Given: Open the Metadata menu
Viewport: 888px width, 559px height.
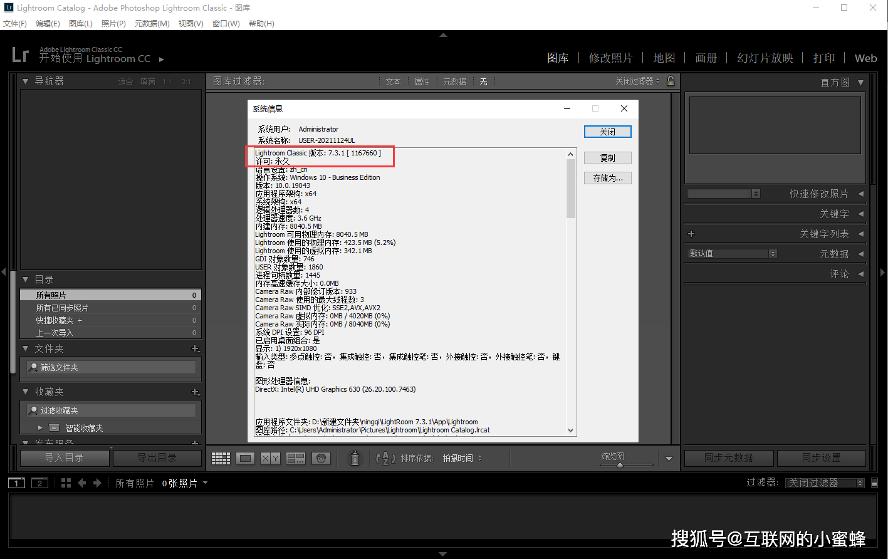Looking at the screenshot, I should click(152, 23).
